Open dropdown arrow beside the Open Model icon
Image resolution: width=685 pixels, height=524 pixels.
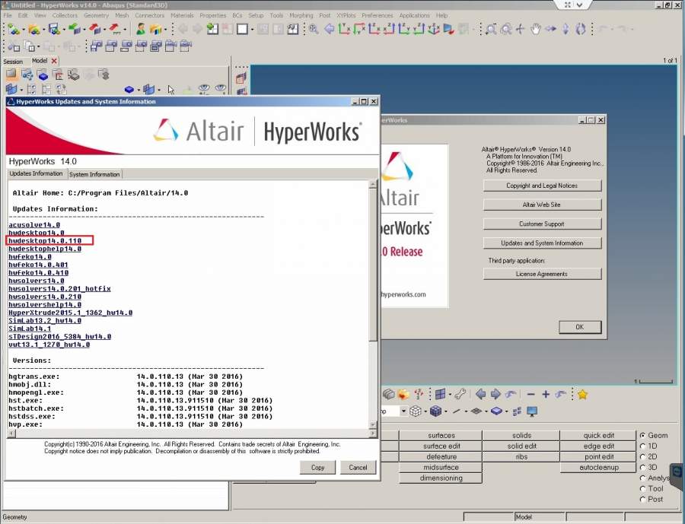pyautogui.click(x=43, y=30)
